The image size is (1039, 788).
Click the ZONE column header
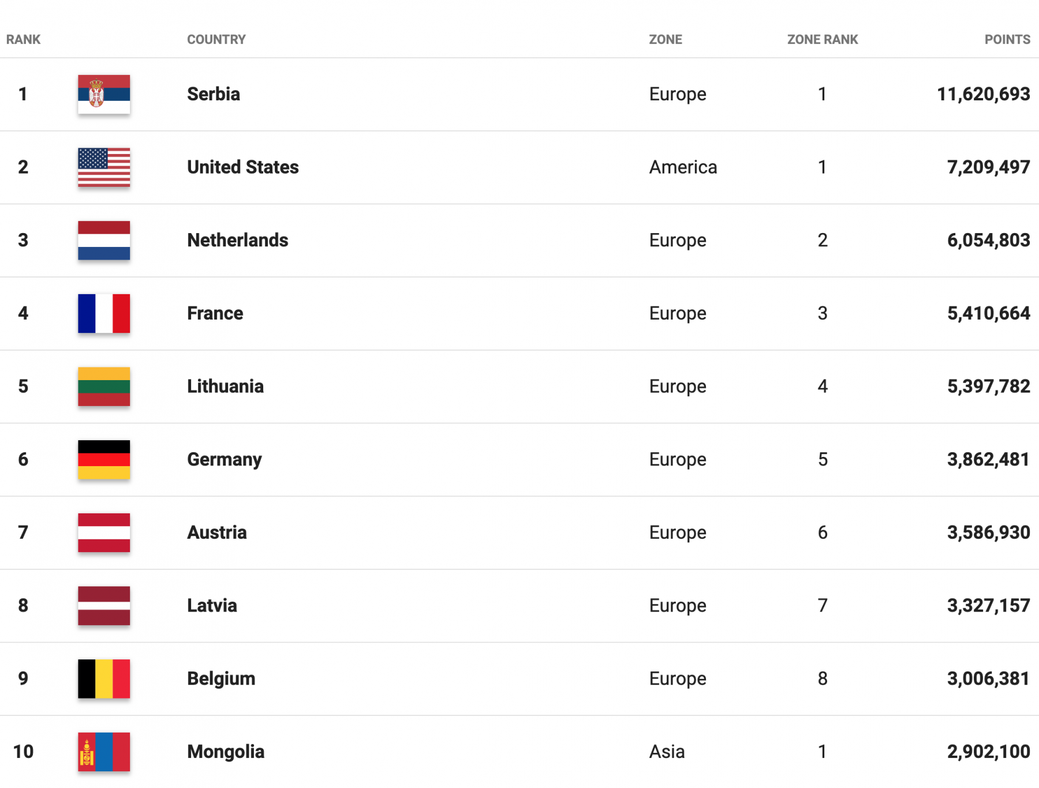pos(666,40)
